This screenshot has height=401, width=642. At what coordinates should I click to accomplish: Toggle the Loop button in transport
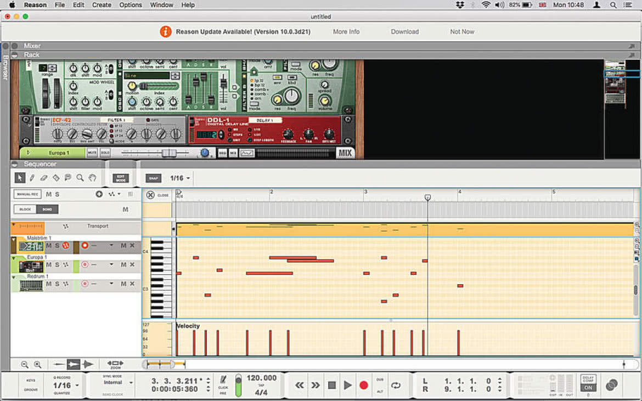coord(396,385)
